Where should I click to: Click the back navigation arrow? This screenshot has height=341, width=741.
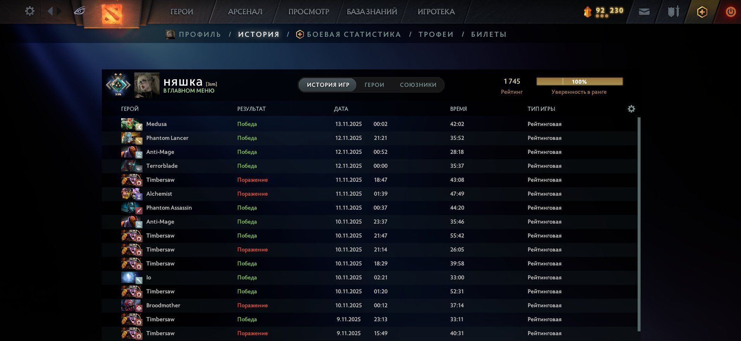[x=50, y=11]
